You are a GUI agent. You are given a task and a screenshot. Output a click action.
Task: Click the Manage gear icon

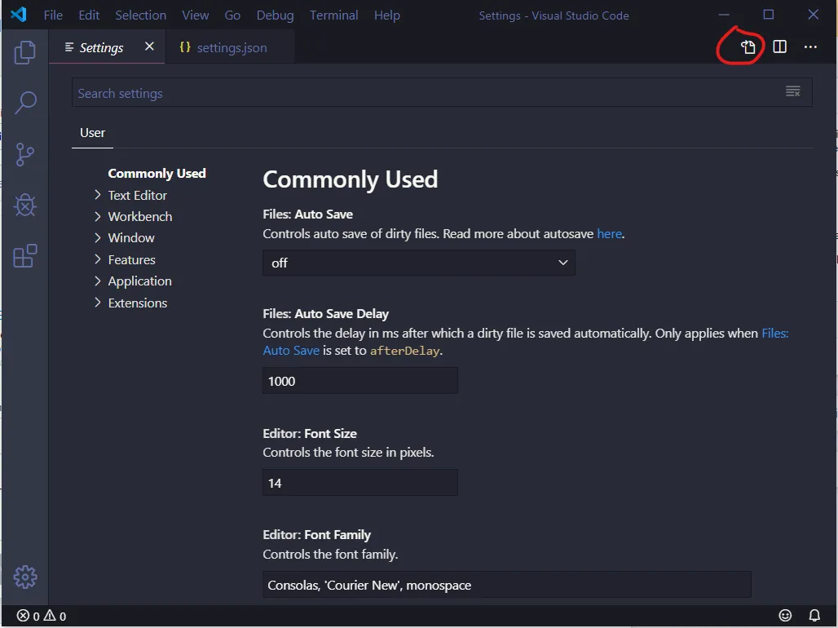coord(25,577)
